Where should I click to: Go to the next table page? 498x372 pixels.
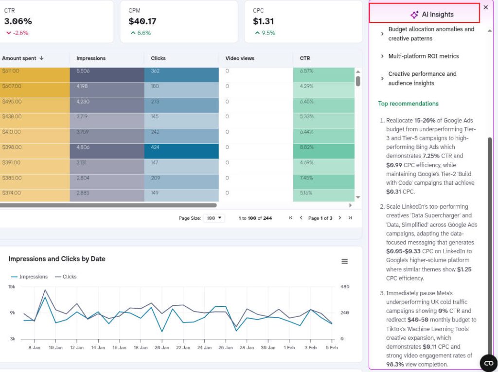click(x=339, y=218)
